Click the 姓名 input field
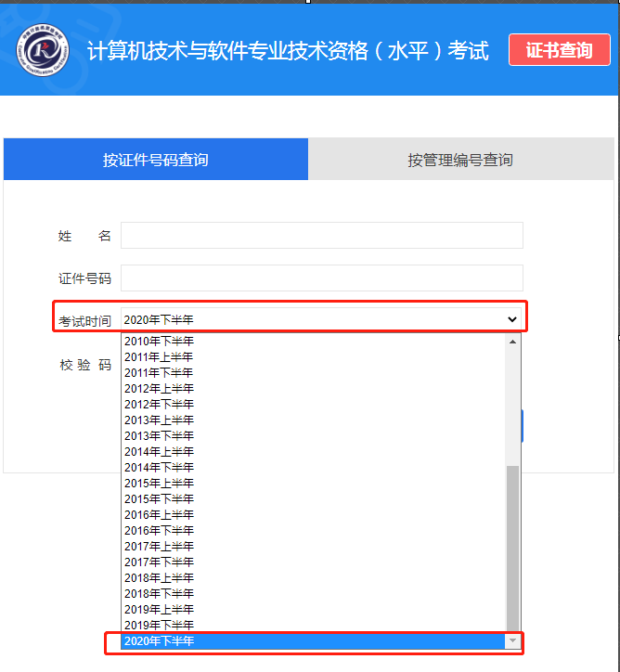Image resolution: width=620 pixels, height=672 pixels. 321,236
